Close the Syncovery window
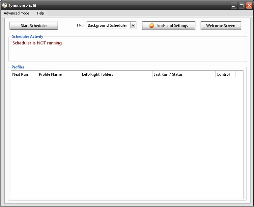 (x=249, y=6)
